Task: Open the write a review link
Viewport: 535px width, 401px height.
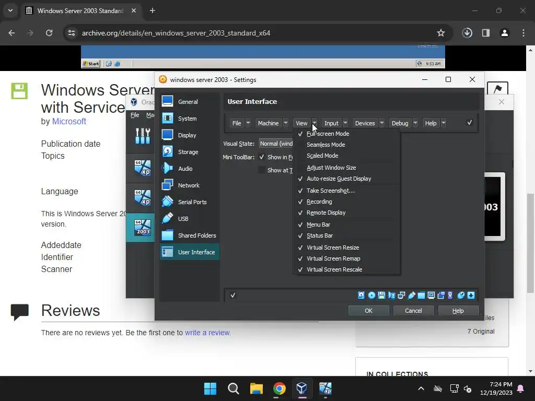Action: [207, 333]
